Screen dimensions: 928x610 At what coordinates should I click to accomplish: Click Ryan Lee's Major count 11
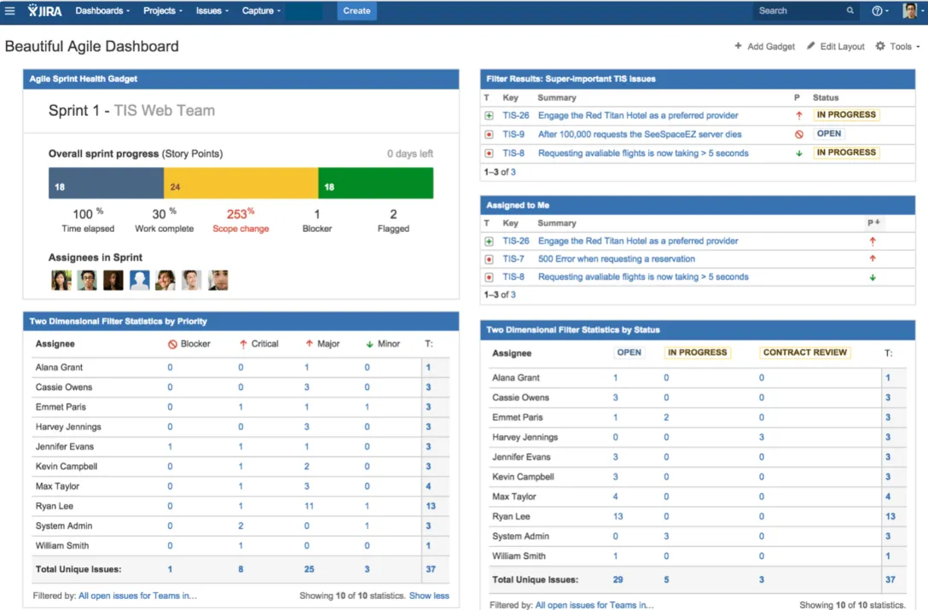[x=309, y=507]
